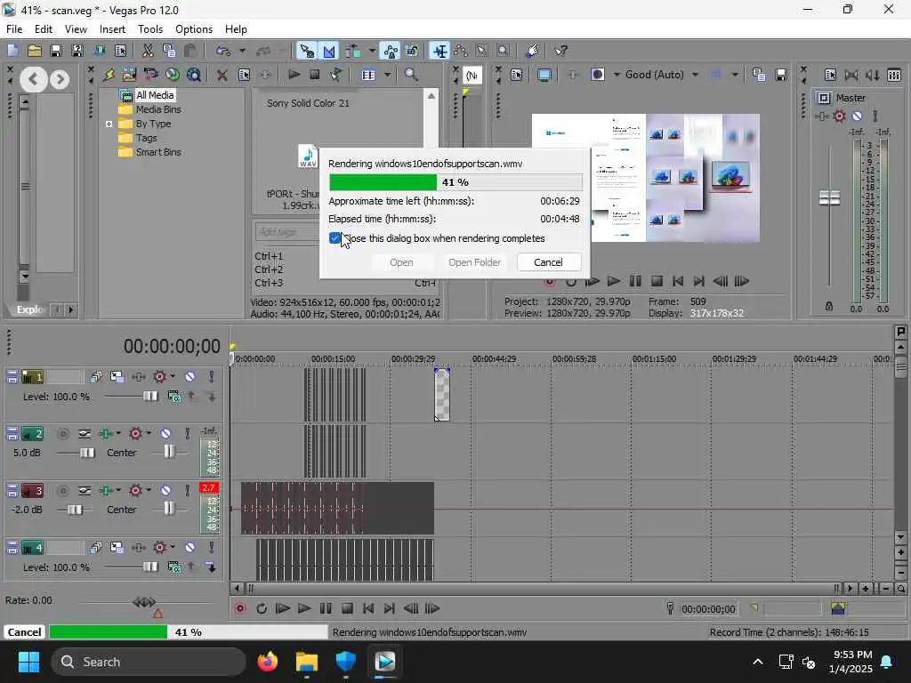Click the Pause button in timeline transport
The image size is (911, 683).
(x=326, y=608)
